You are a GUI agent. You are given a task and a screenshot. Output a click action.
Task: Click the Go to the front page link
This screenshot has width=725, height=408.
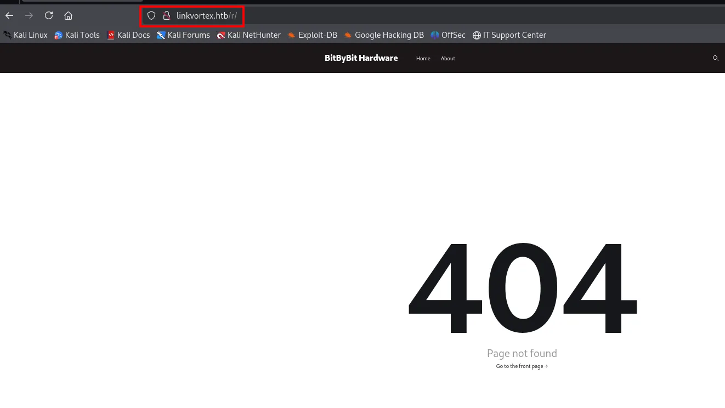522,366
